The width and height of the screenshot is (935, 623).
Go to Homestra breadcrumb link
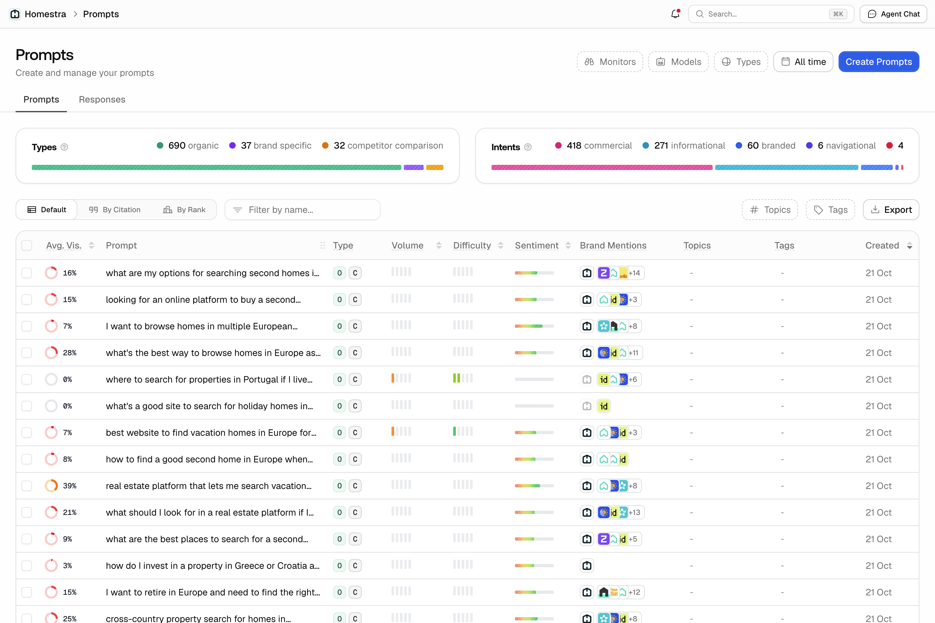point(45,14)
